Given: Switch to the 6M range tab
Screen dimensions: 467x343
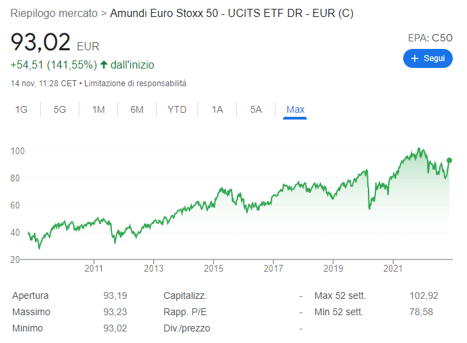Looking at the screenshot, I should 136,109.
